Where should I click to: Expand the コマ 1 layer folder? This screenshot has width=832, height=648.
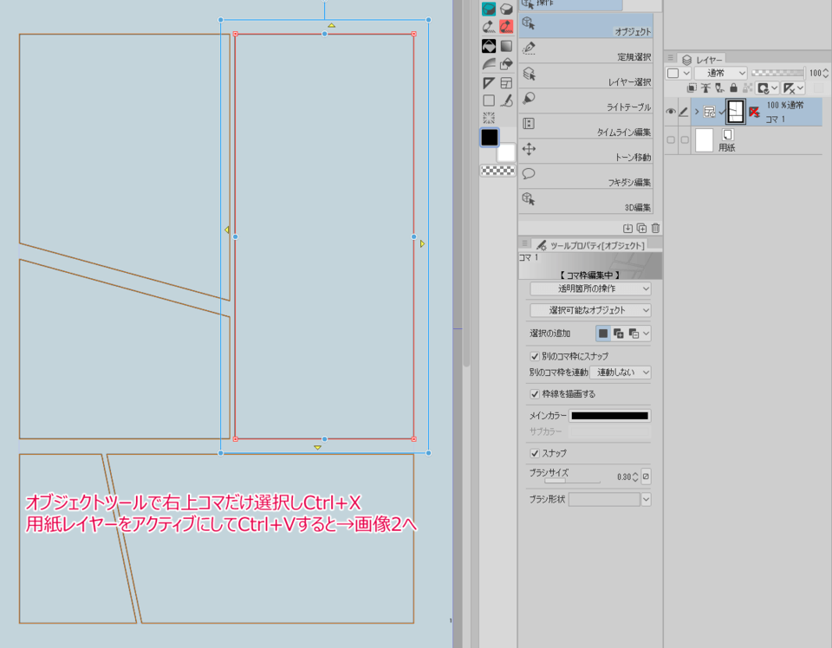pos(697,111)
